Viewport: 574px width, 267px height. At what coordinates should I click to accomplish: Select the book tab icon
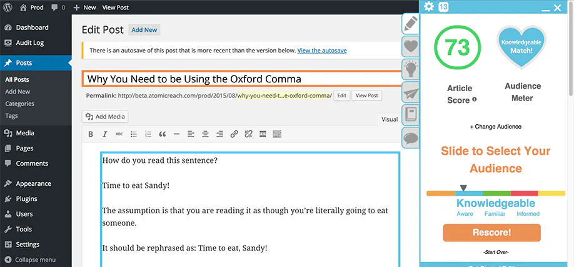click(411, 115)
